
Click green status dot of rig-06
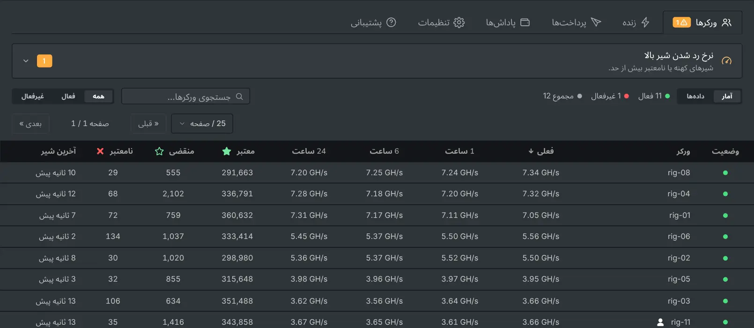[x=725, y=237]
